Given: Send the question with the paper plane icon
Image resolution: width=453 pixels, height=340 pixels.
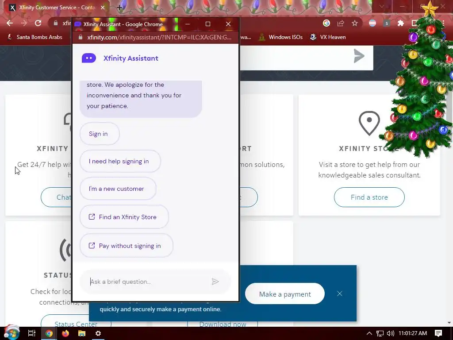Looking at the screenshot, I should coord(215,282).
